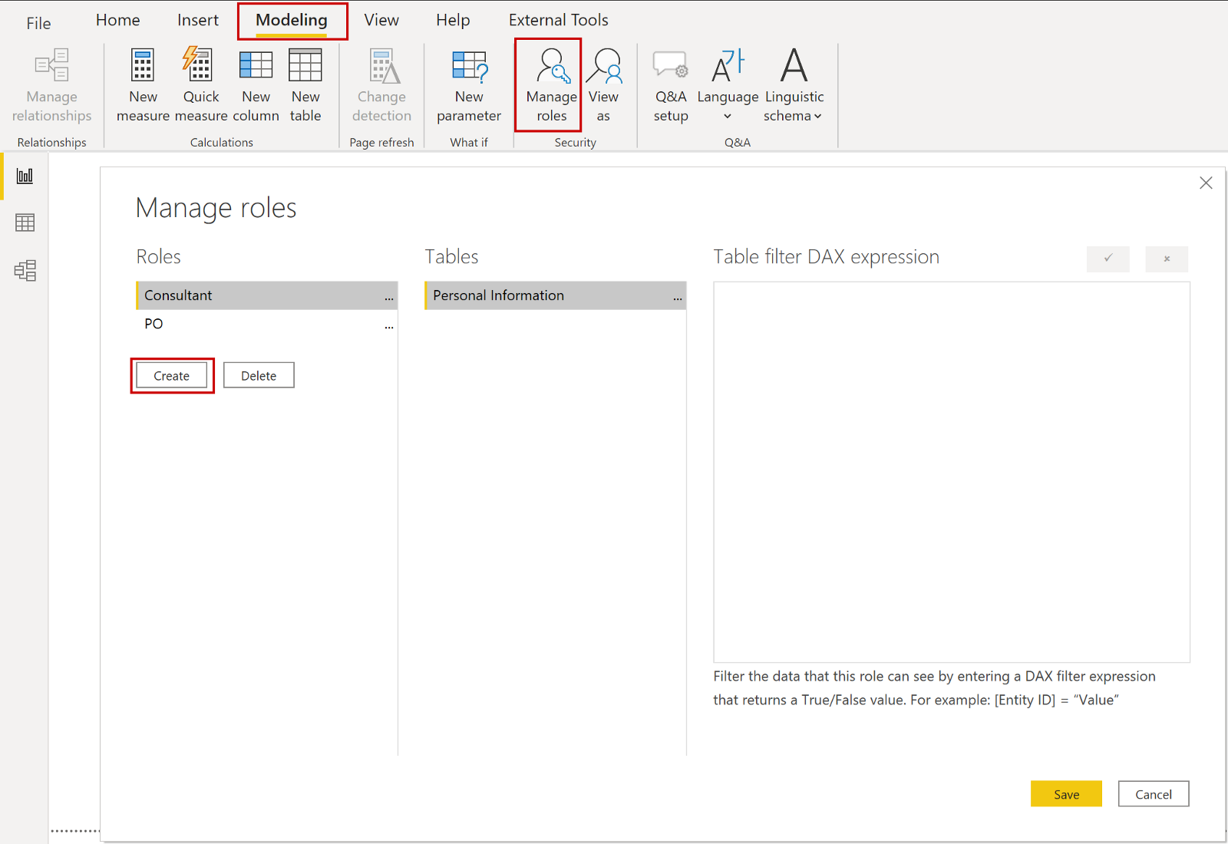Create a New measure

142,84
